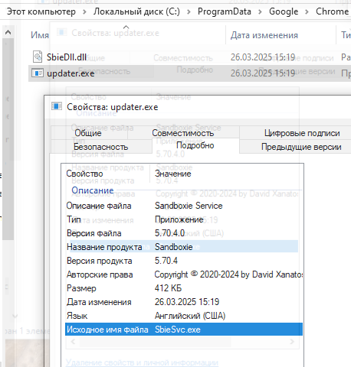Screen dimensions: 351x367
Task: Select the "Дата изменения" property row
Action: point(184,302)
